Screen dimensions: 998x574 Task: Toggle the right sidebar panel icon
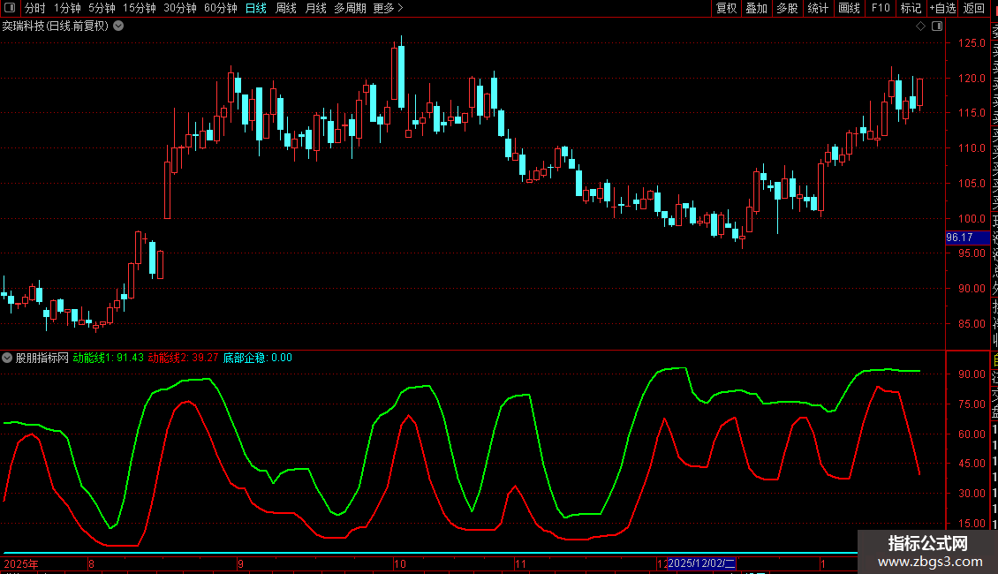(937, 26)
